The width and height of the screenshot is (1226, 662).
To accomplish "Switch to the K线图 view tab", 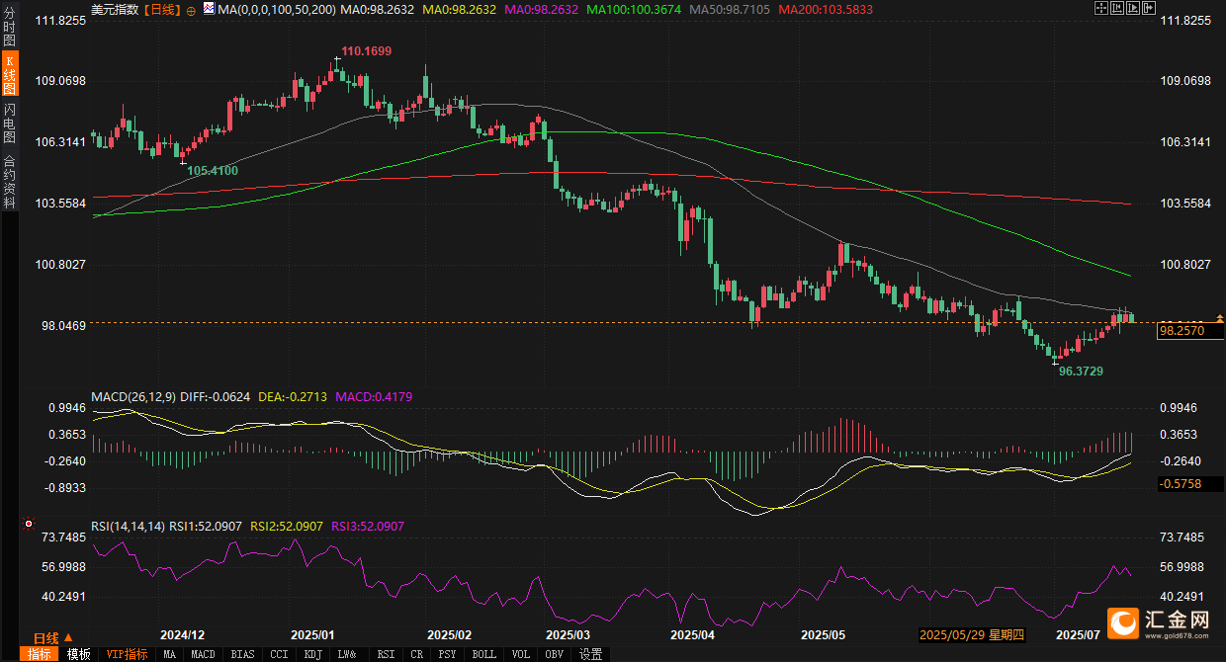I will (9, 74).
